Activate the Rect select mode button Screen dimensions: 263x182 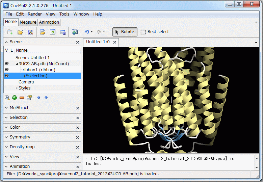click(x=155, y=32)
